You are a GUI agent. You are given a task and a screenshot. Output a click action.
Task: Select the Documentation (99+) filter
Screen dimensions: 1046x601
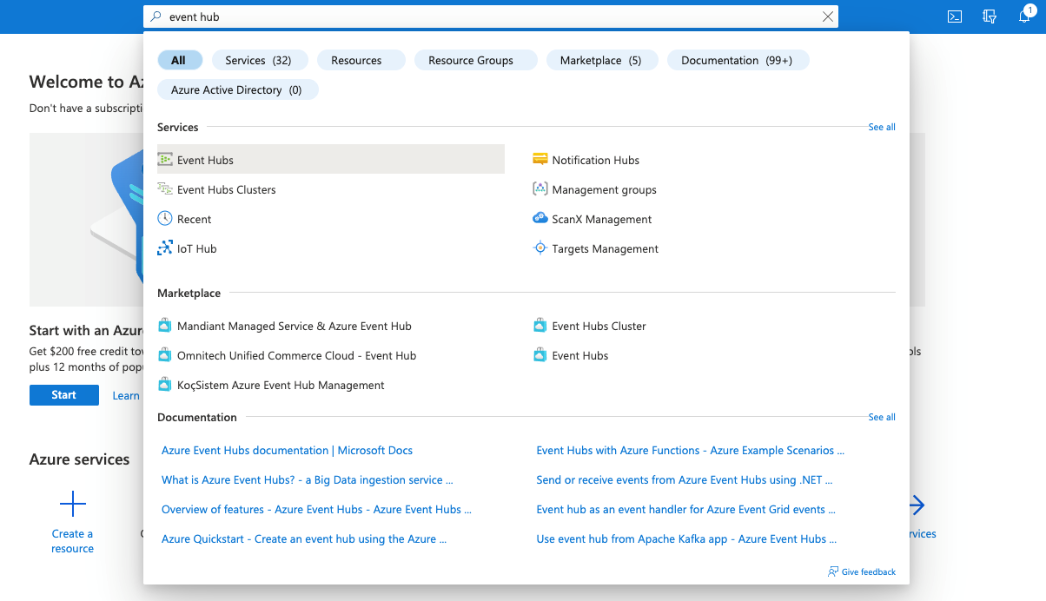click(737, 60)
